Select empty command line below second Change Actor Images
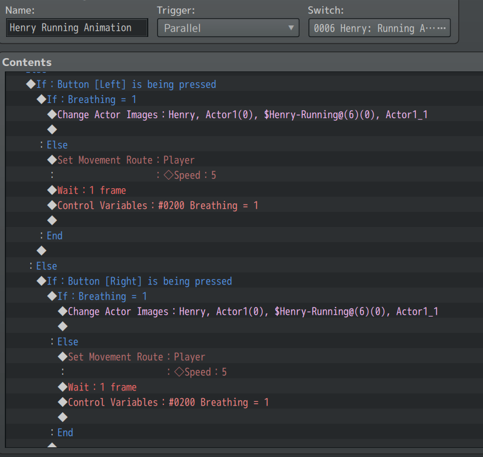483x457 pixels. [245, 326]
